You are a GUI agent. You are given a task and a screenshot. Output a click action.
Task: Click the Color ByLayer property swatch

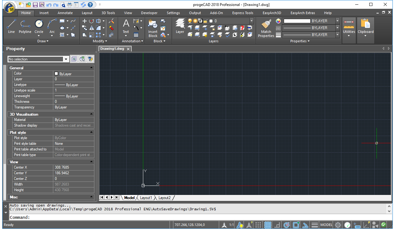point(56,74)
